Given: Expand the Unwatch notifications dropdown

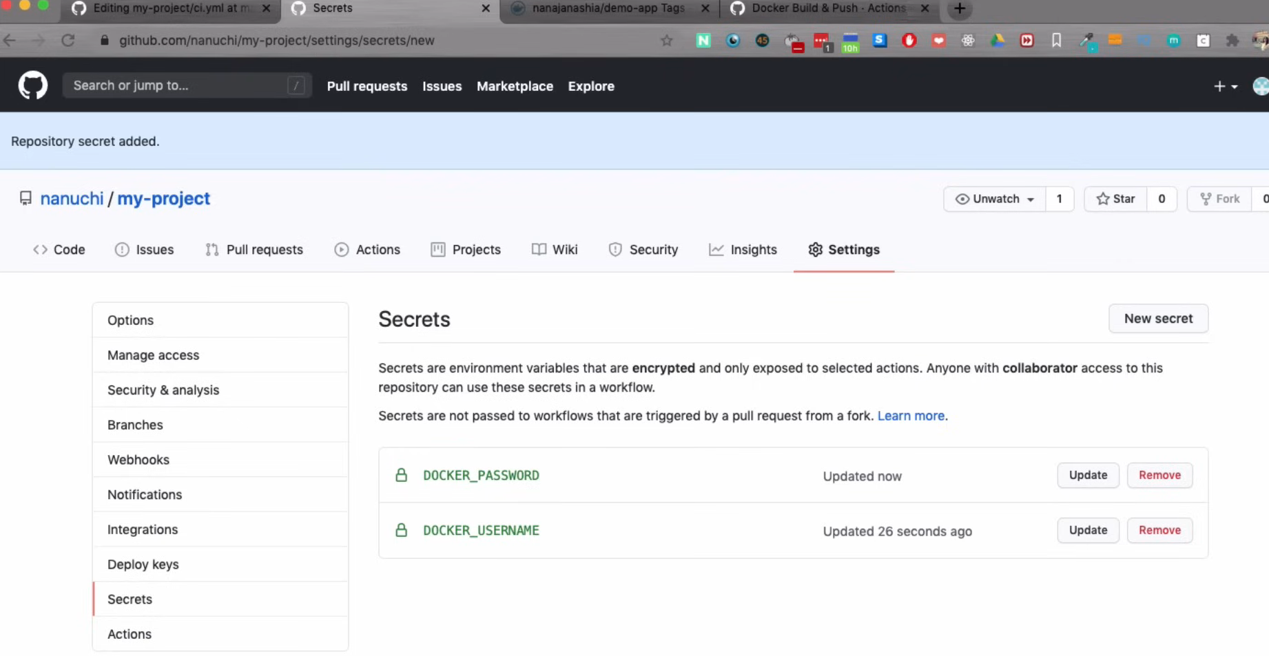Looking at the screenshot, I should 994,199.
